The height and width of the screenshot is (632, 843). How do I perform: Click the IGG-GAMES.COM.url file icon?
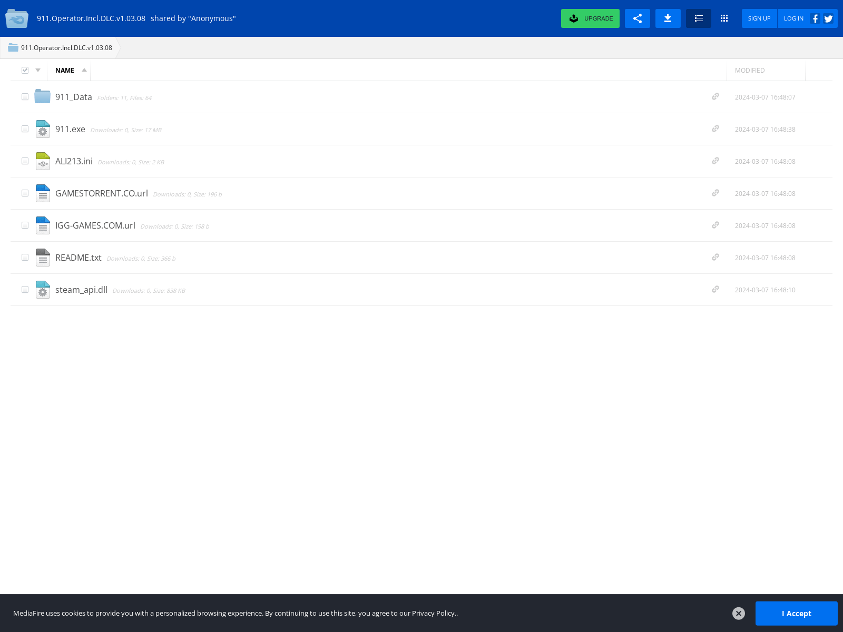(x=43, y=225)
